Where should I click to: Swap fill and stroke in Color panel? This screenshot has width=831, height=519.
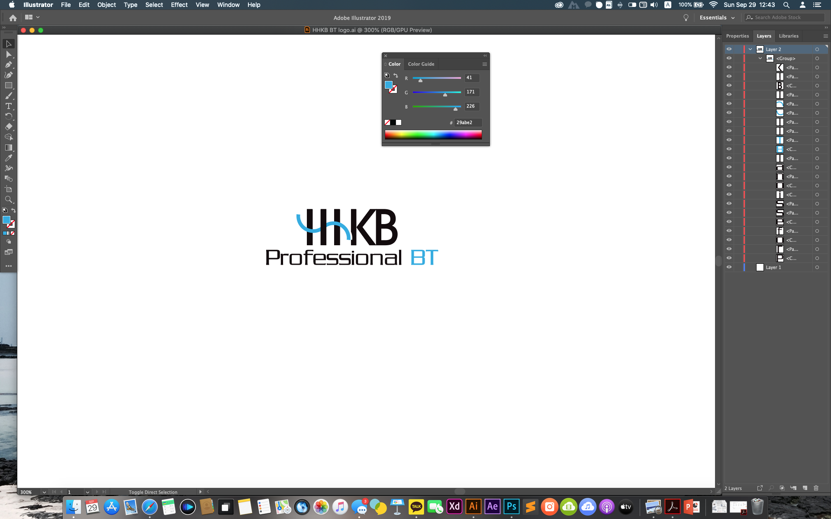(x=396, y=76)
